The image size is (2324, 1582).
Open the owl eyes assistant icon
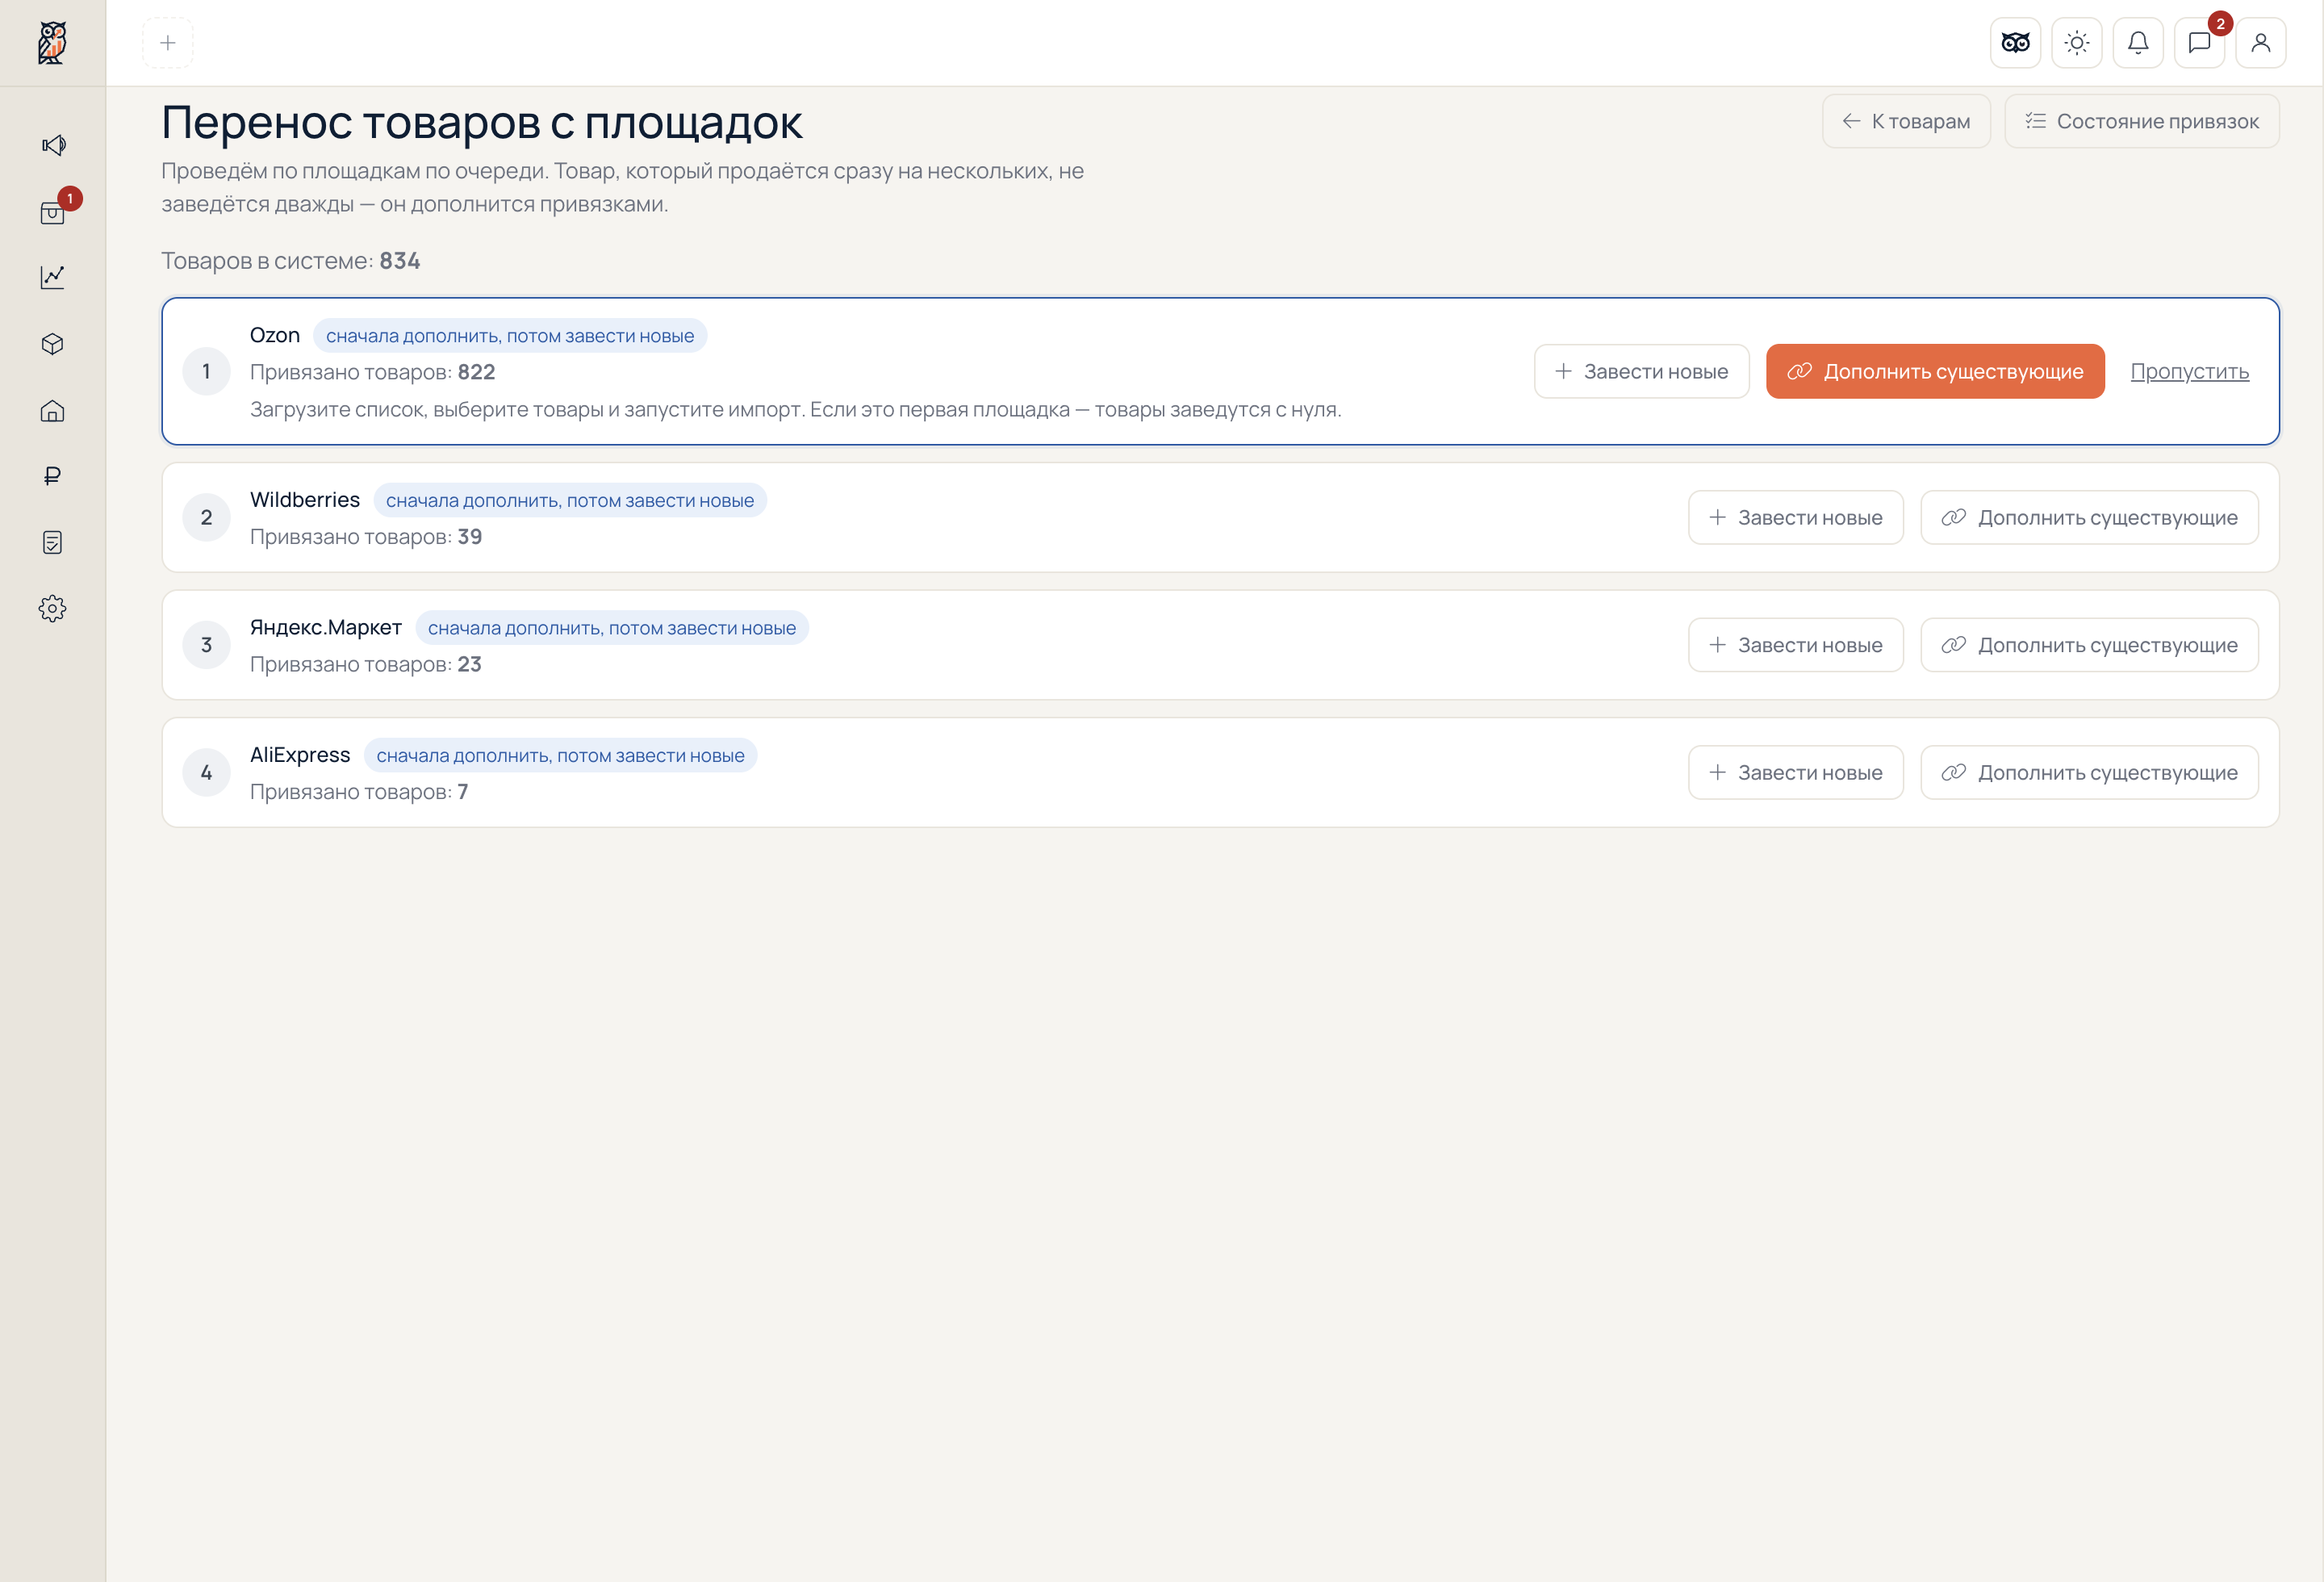[x=2015, y=43]
